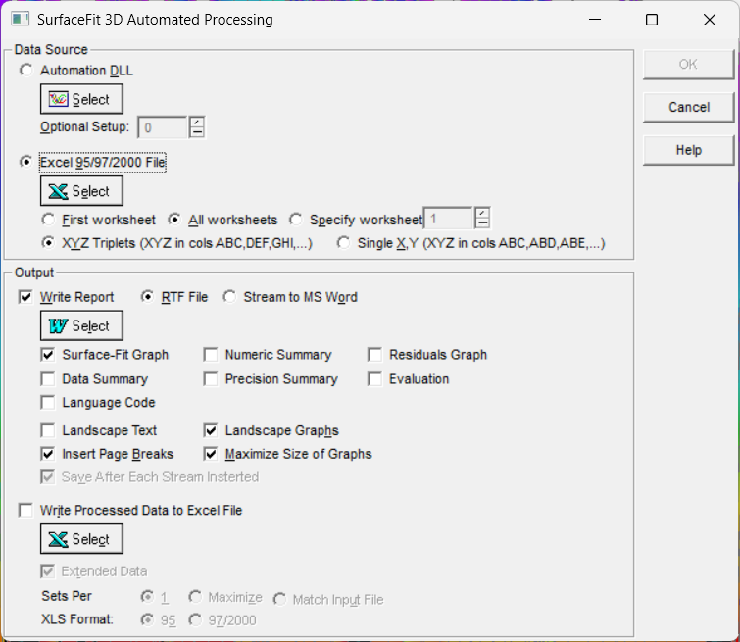The width and height of the screenshot is (740, 642).
Task: Click the Automation DLL Select button
Action: pos(81,99)
